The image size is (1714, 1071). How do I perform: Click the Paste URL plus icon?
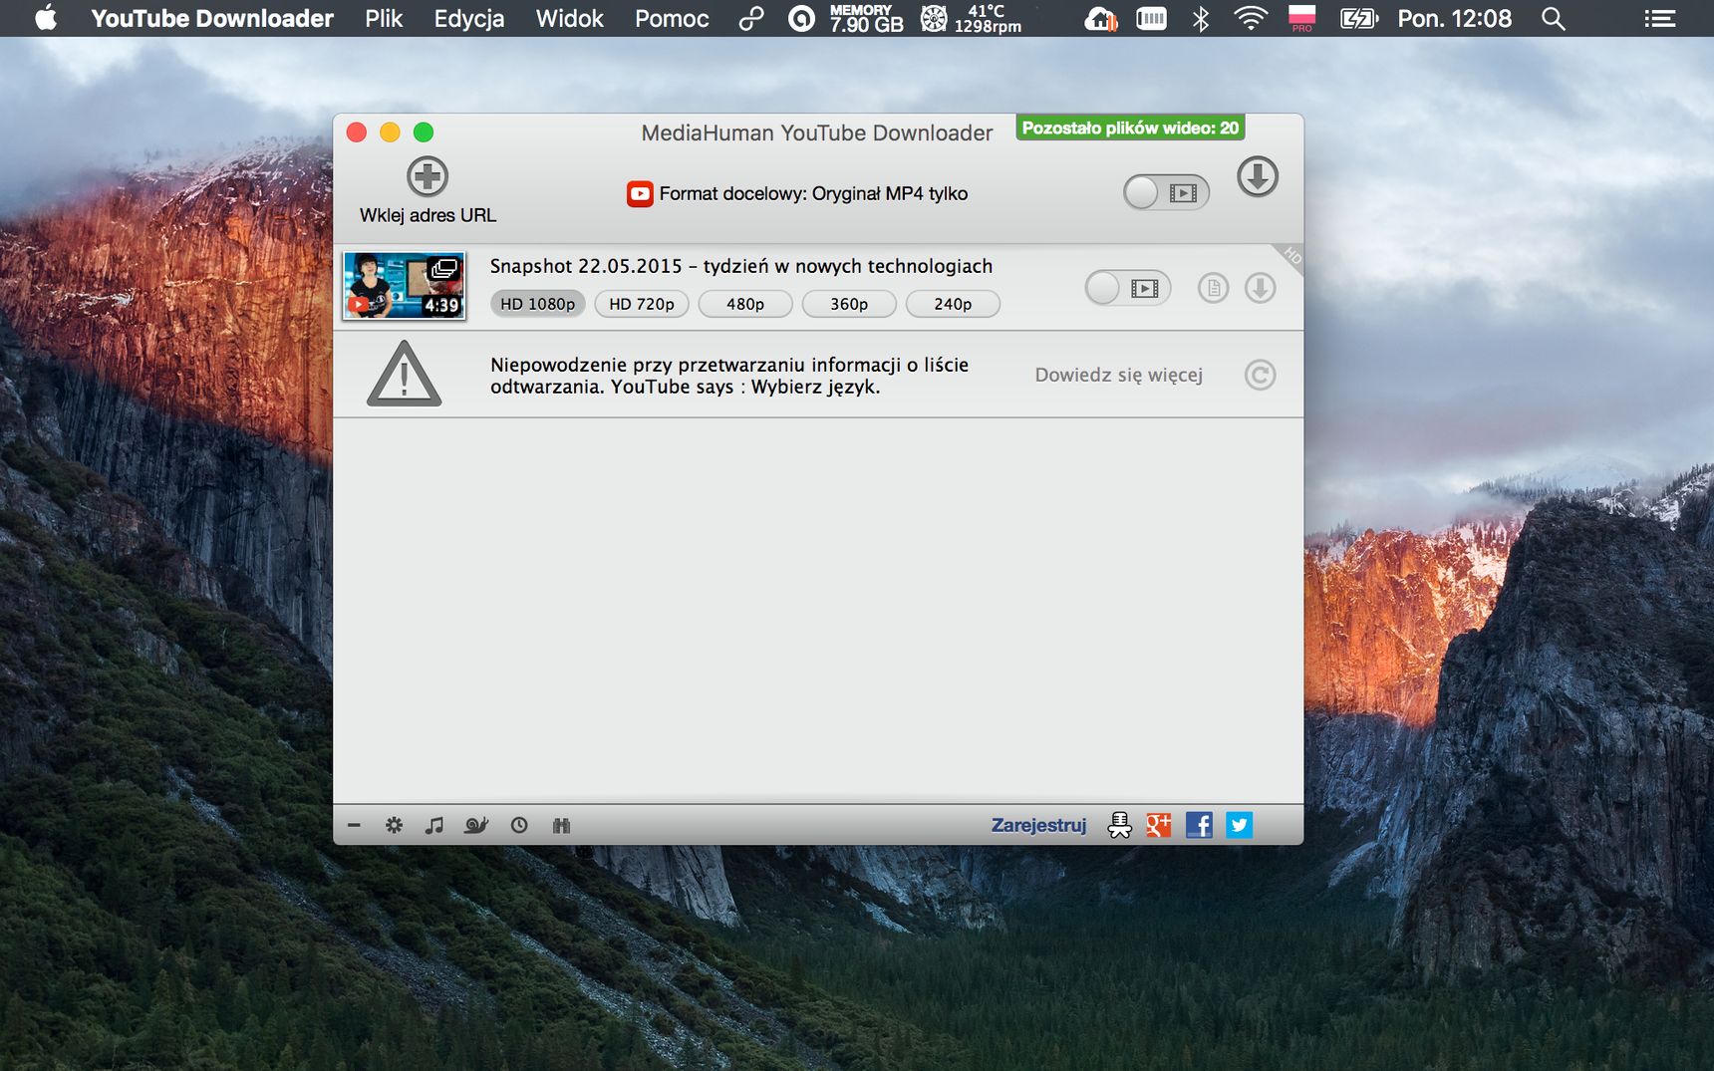tap(428, 177)
